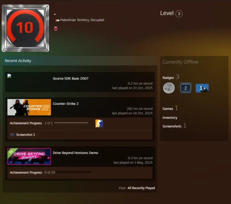Click 'last played on 1 May, 2025' text
Screen dimensions: 231x204
(133, 163)
